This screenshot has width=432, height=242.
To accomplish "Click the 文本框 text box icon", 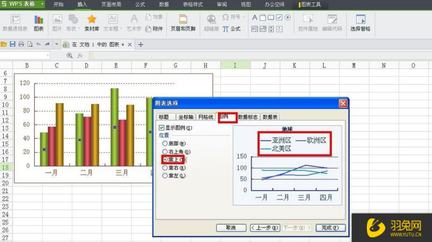I will pyautogui.click(x=113, y=23).
